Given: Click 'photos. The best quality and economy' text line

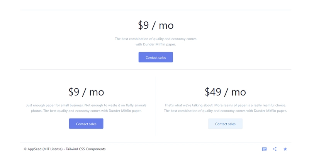Looking at the screenshot, I should pyautogui.click(x=86, y=111).
